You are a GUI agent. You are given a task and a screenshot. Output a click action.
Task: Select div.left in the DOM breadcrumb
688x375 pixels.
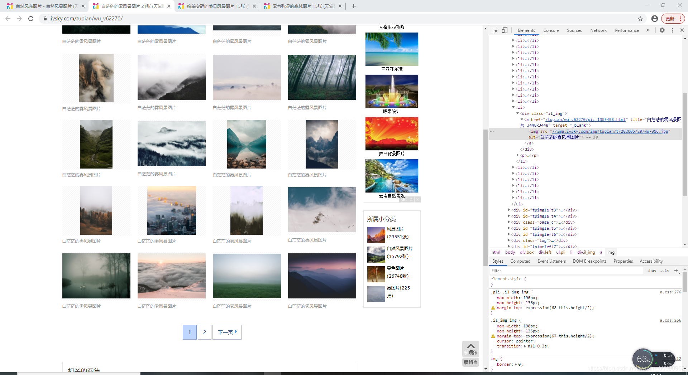(545, 252)
